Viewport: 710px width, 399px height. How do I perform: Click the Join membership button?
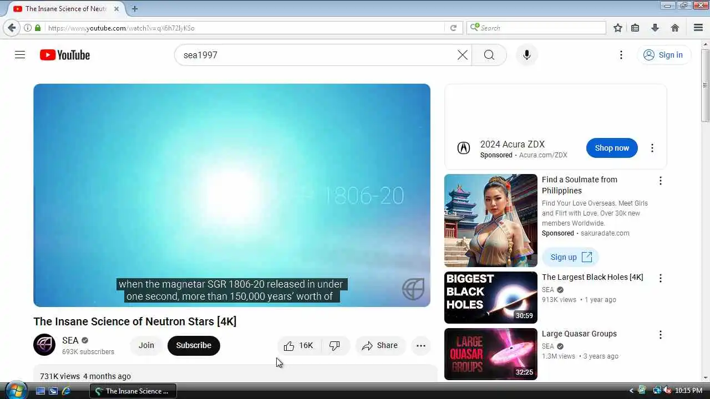click(146, 345)
